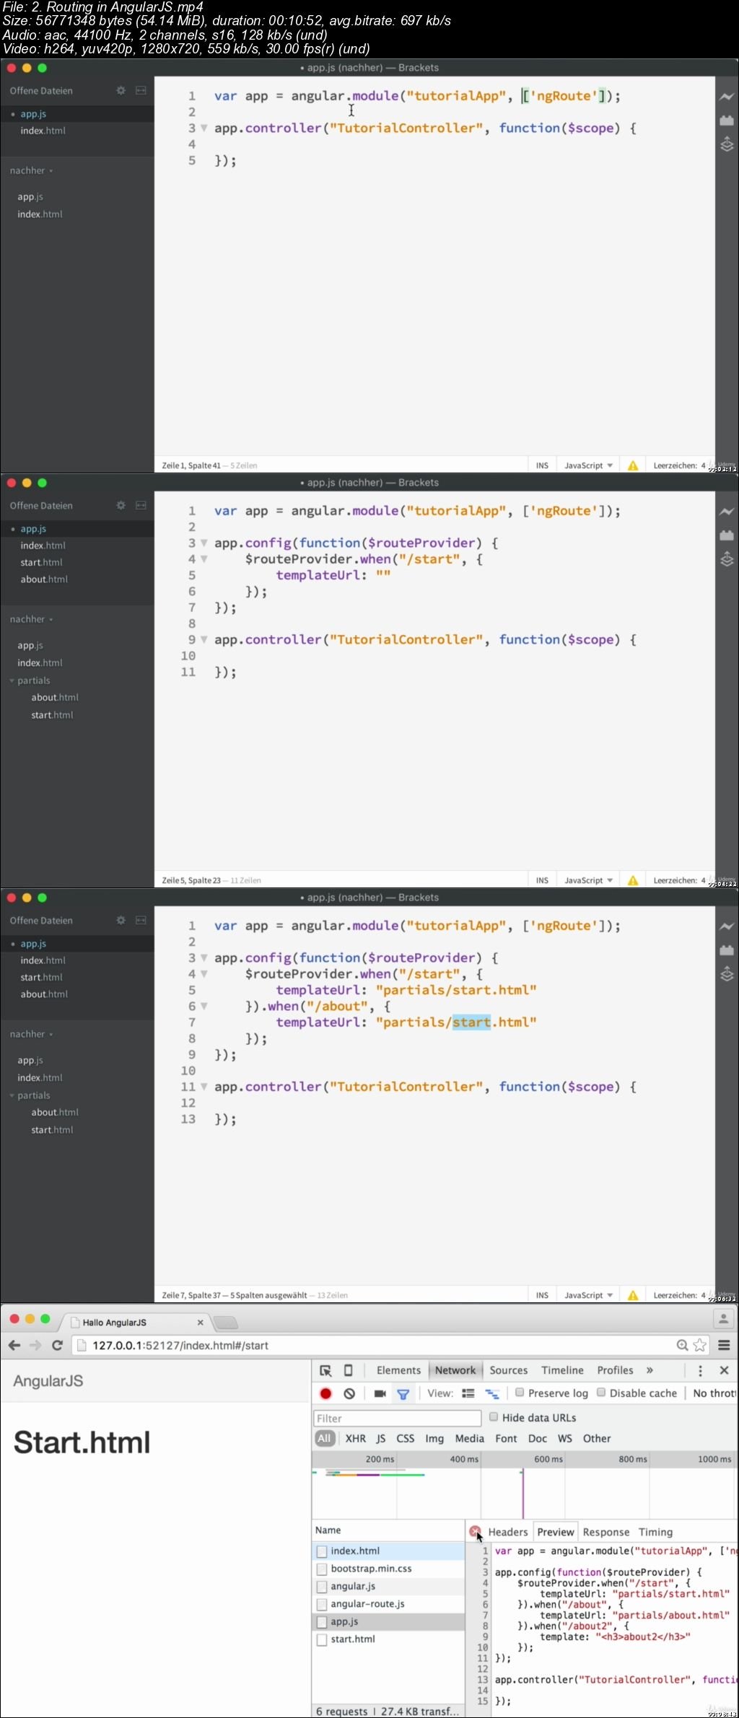The height and width of the screenshot is (1718, 739).
Task: Switch to large request rows view icon
Action: coord(468,1394)
